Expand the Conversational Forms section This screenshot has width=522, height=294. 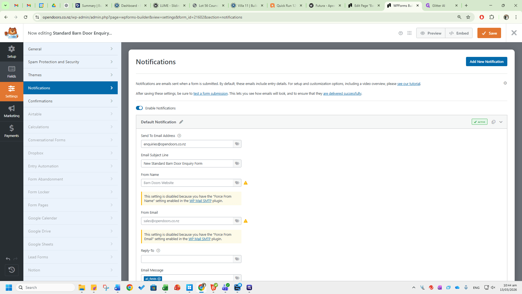click(x=70, y=140)
